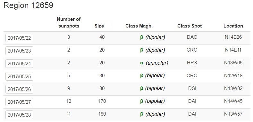Open the 2017/05/26 date button
The image size is (253, 122).
pyautogui.click(x=19, y=89)
